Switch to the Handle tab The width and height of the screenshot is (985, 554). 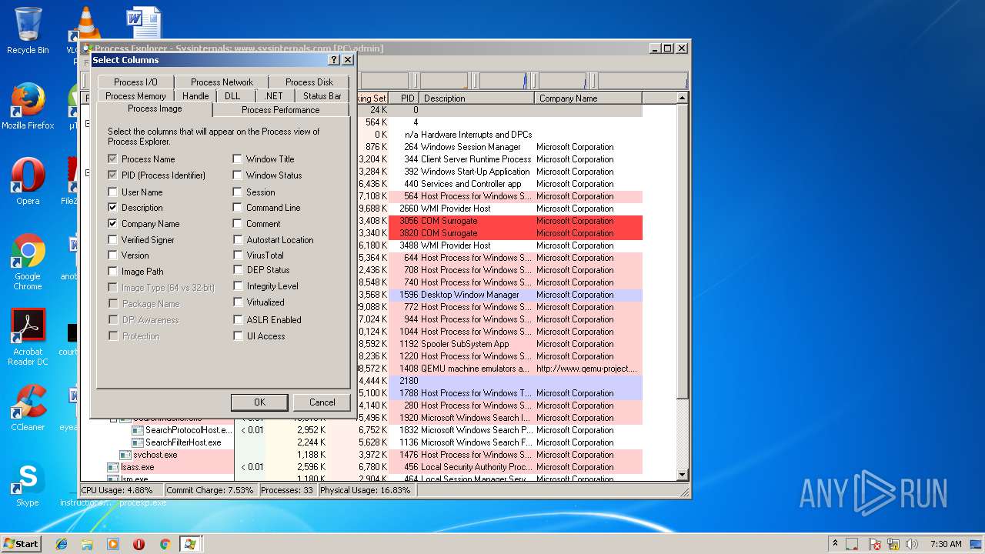195,95
